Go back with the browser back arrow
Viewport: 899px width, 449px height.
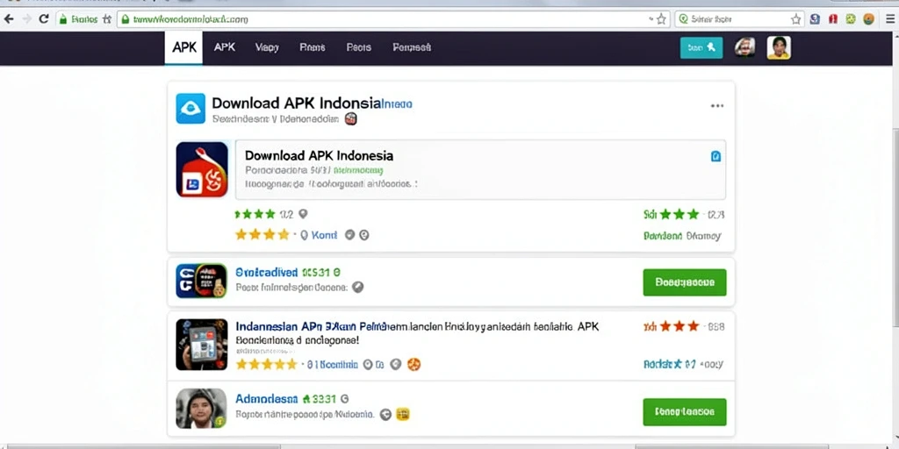(8, 19)
